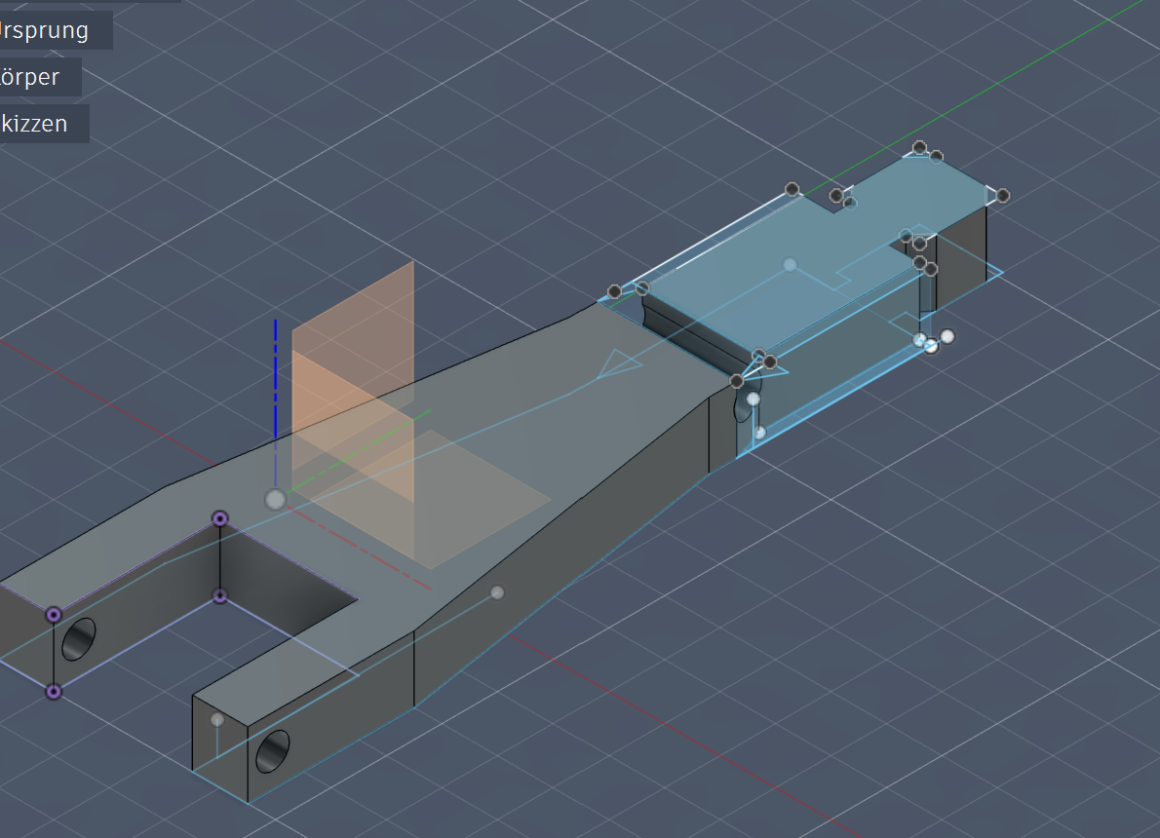Pick the circular hole in front fork arm
Screen dimensions: 1160x838
272,751
